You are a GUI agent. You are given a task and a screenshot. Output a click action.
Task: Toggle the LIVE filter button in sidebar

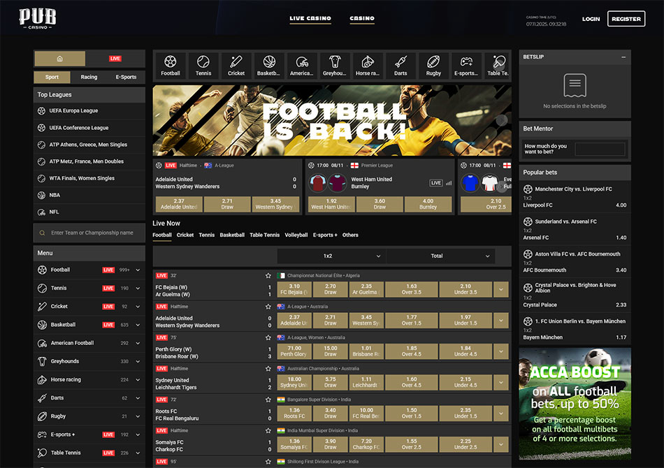click(x=115, y=59)
